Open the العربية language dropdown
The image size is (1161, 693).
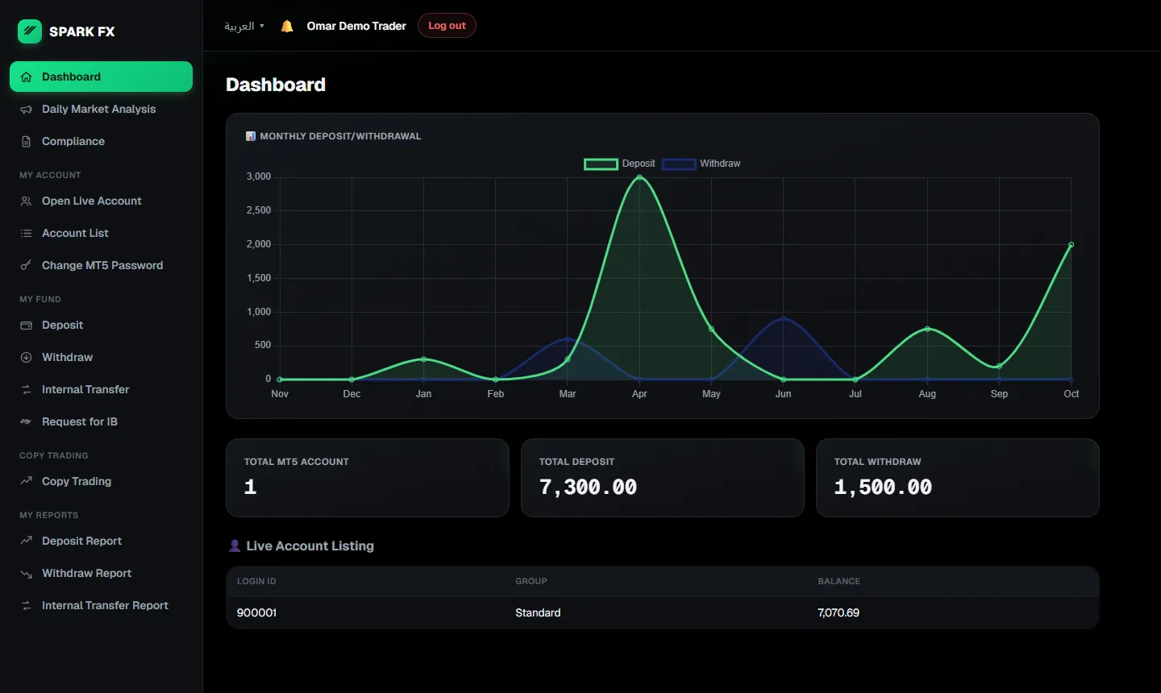point(244,26)
